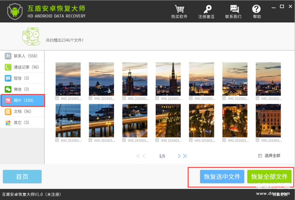Open the last photo thumbnail in bottom row

tap(268, 121)
